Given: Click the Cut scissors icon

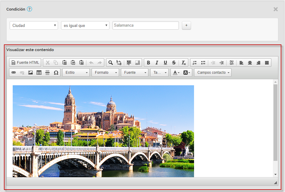Looking at the screenshot, I should [x=48, y=63].
